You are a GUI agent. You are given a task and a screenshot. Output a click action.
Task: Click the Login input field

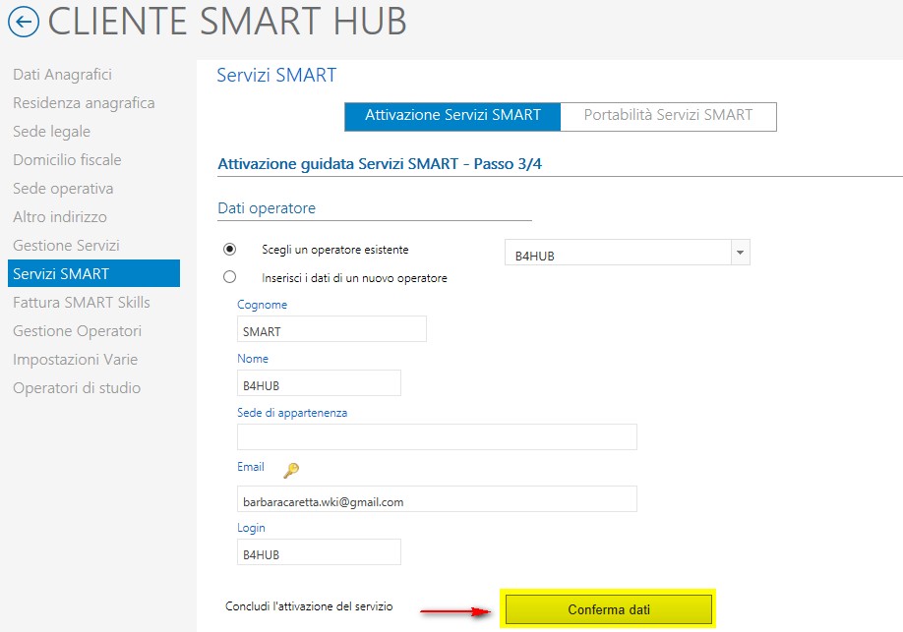319,552
